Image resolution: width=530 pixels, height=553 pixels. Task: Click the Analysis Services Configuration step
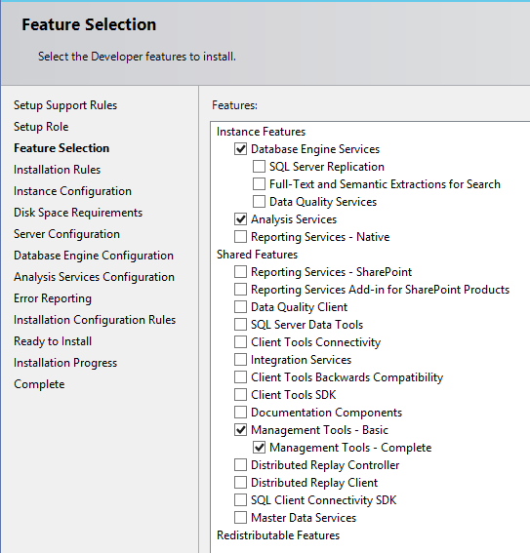94,277
